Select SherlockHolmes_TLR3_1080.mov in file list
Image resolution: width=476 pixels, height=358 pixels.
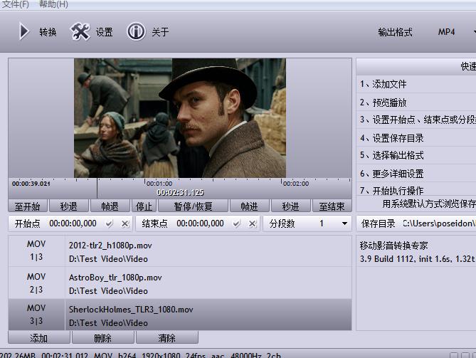[x=208, y=315]
